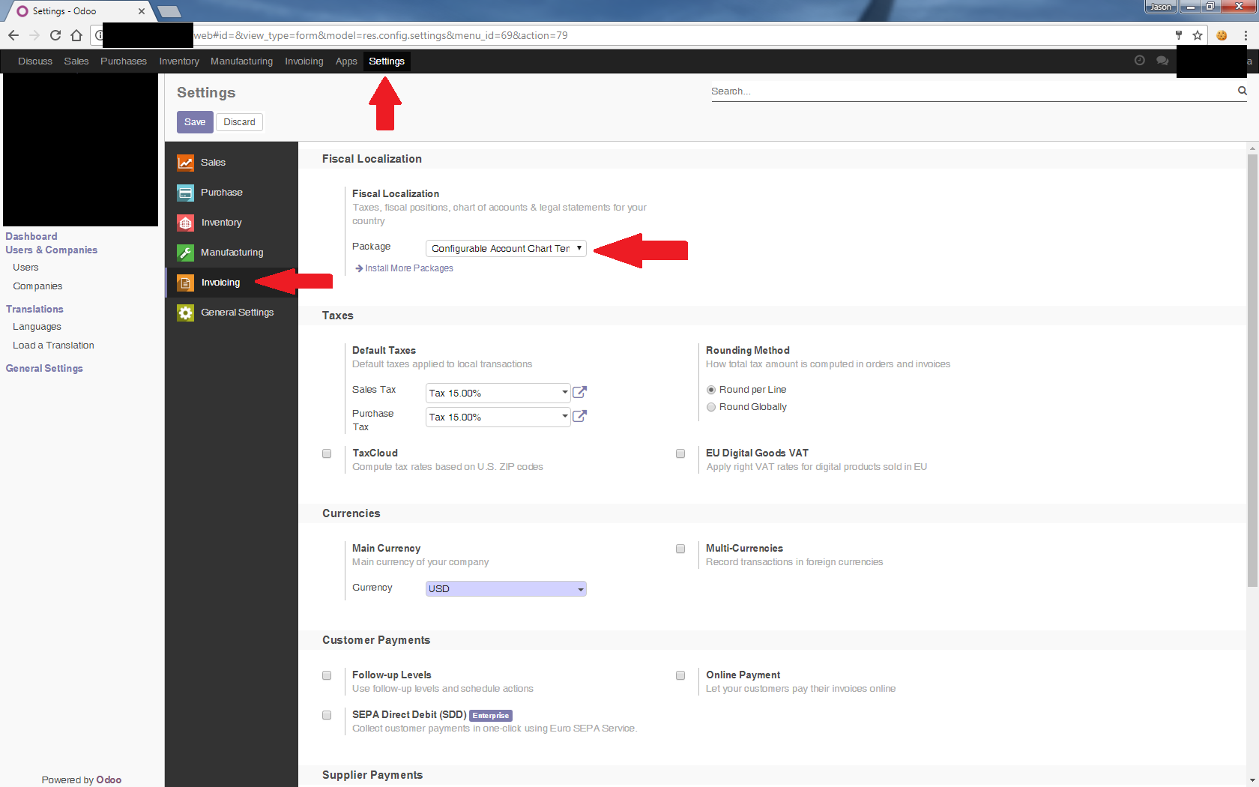
Task: Click the search magnifier icon
Action: (x=1242, y=91)
